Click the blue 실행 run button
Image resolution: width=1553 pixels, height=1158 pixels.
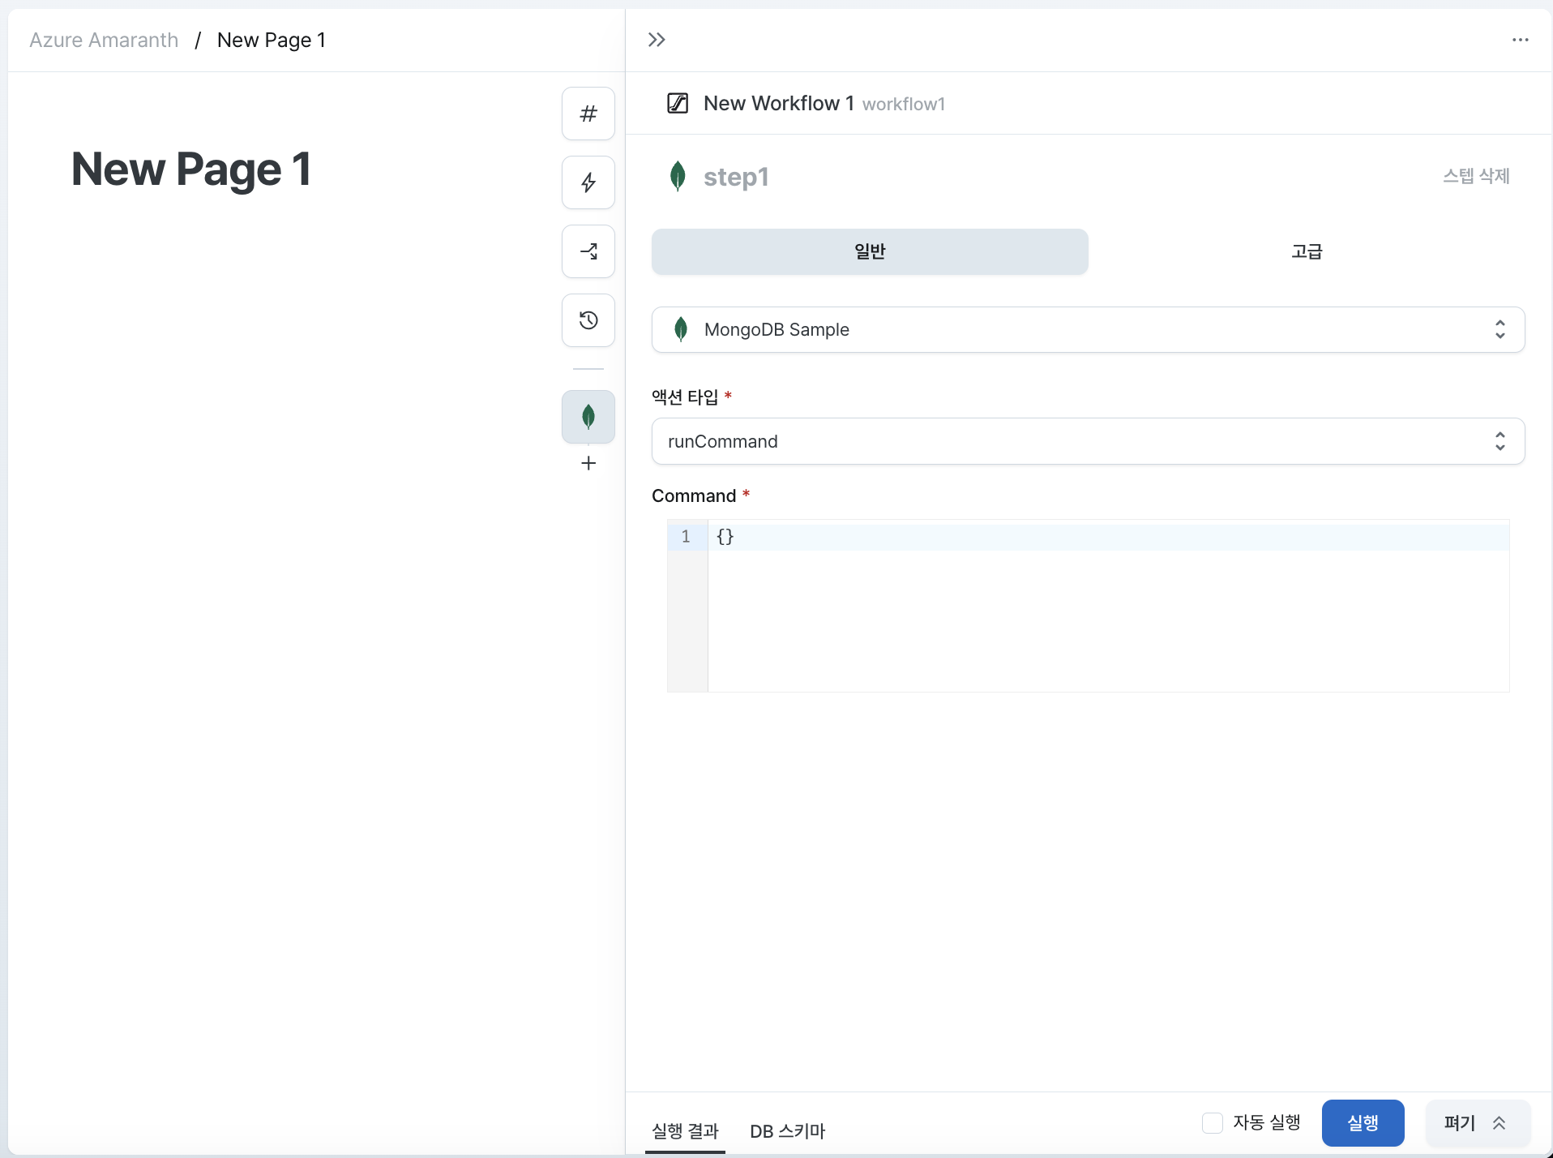(1363, 1122)
